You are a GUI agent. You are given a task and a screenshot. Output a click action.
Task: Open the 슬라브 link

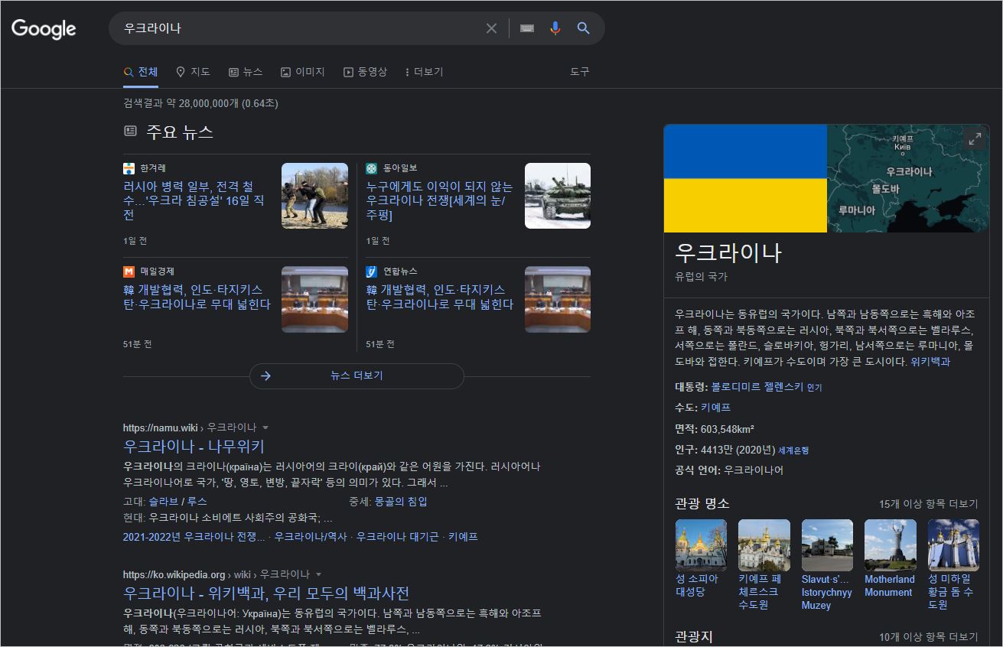point(163,502)
